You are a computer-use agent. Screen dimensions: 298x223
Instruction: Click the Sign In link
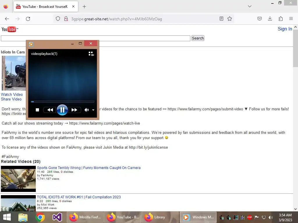pyautogui.click(x=285, y=29)
